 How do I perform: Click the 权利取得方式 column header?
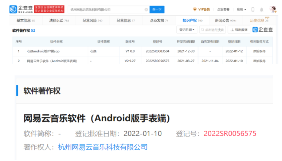259,42
